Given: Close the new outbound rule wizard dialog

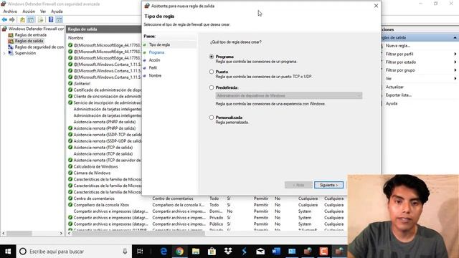Looking at the screenshot, I should click(376, 6).
